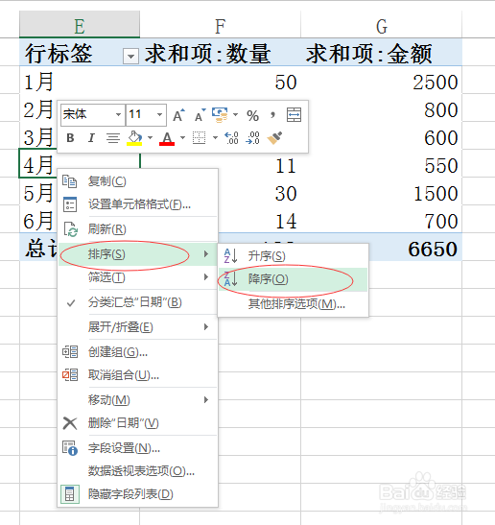Select the quantity cell showing 50

[x=221, y=80]
